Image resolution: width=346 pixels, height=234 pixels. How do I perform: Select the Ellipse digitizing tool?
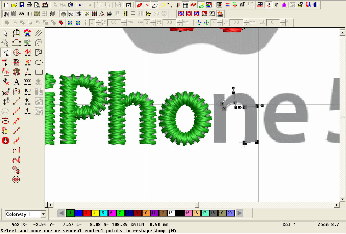[x=39, y=62]
